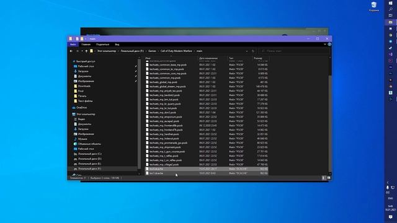The image size is (397, 223).
Task: Click New folder icon in title bar quick toolbar
Action: [82, 38]
